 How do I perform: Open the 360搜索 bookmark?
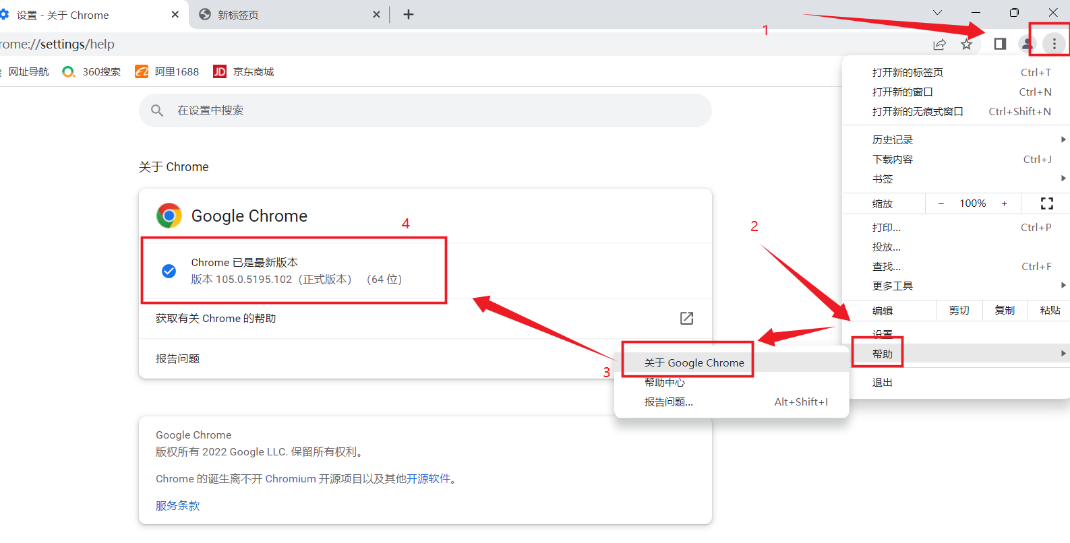[x=92, y=71]
